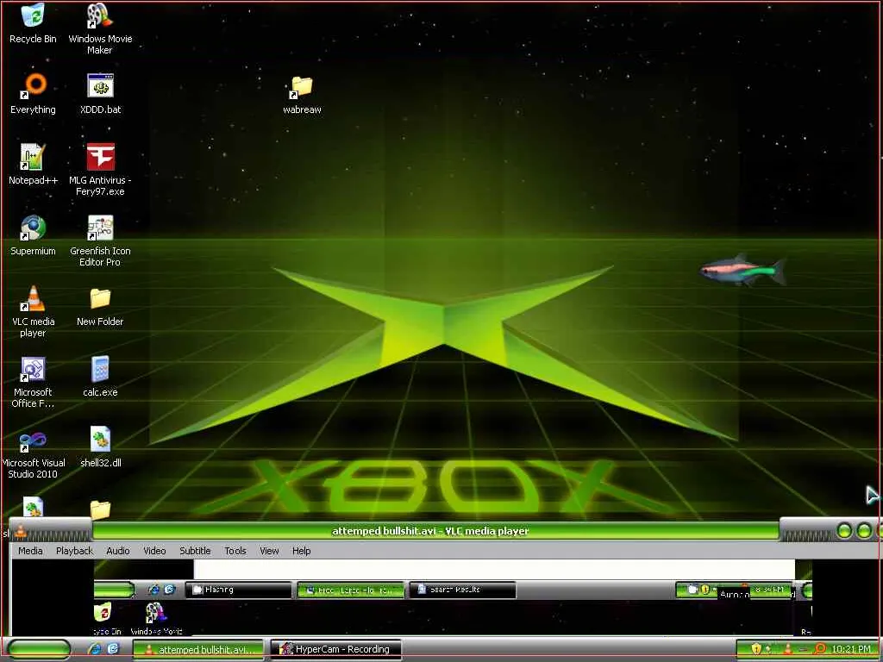This screenshot has width=883, height=662.
Task: Open the Supermium browser shortcut
Action: 34,234
